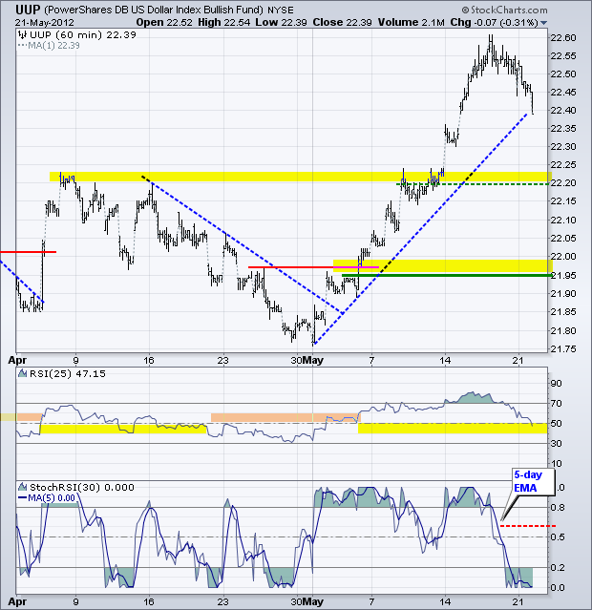
Task: Click the Volume 2.1M value
Action: [411, 23]
